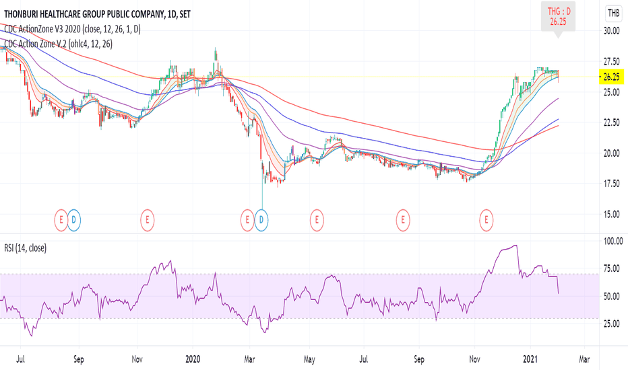Click the yellow 26.25 current price label
The height and width of the screenshot is (370, 628).
point(611,77)
